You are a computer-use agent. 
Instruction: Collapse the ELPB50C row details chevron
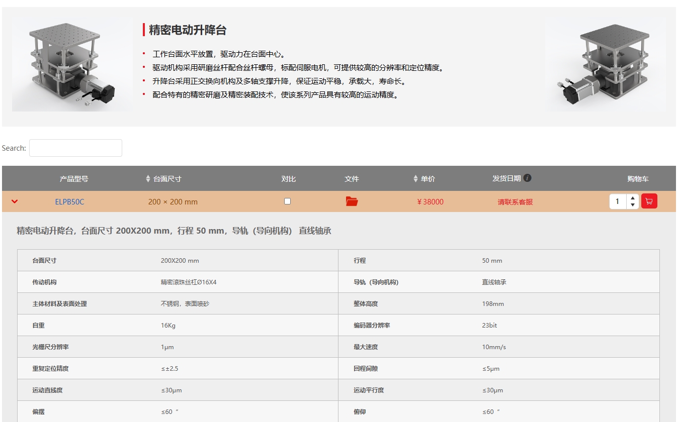(15, 201)
